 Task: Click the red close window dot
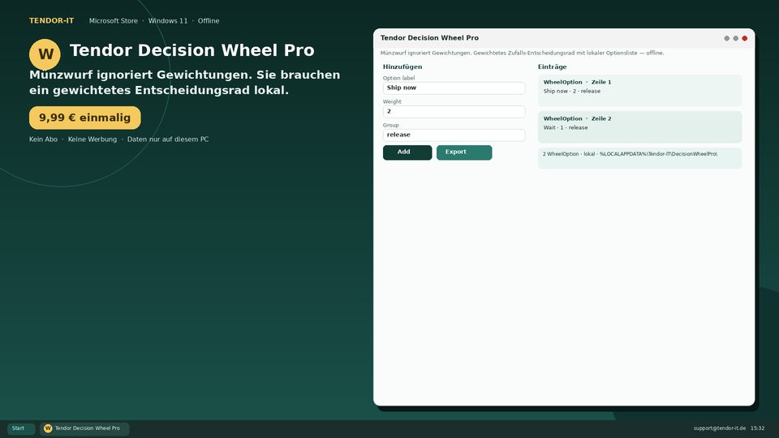(745, 38)
